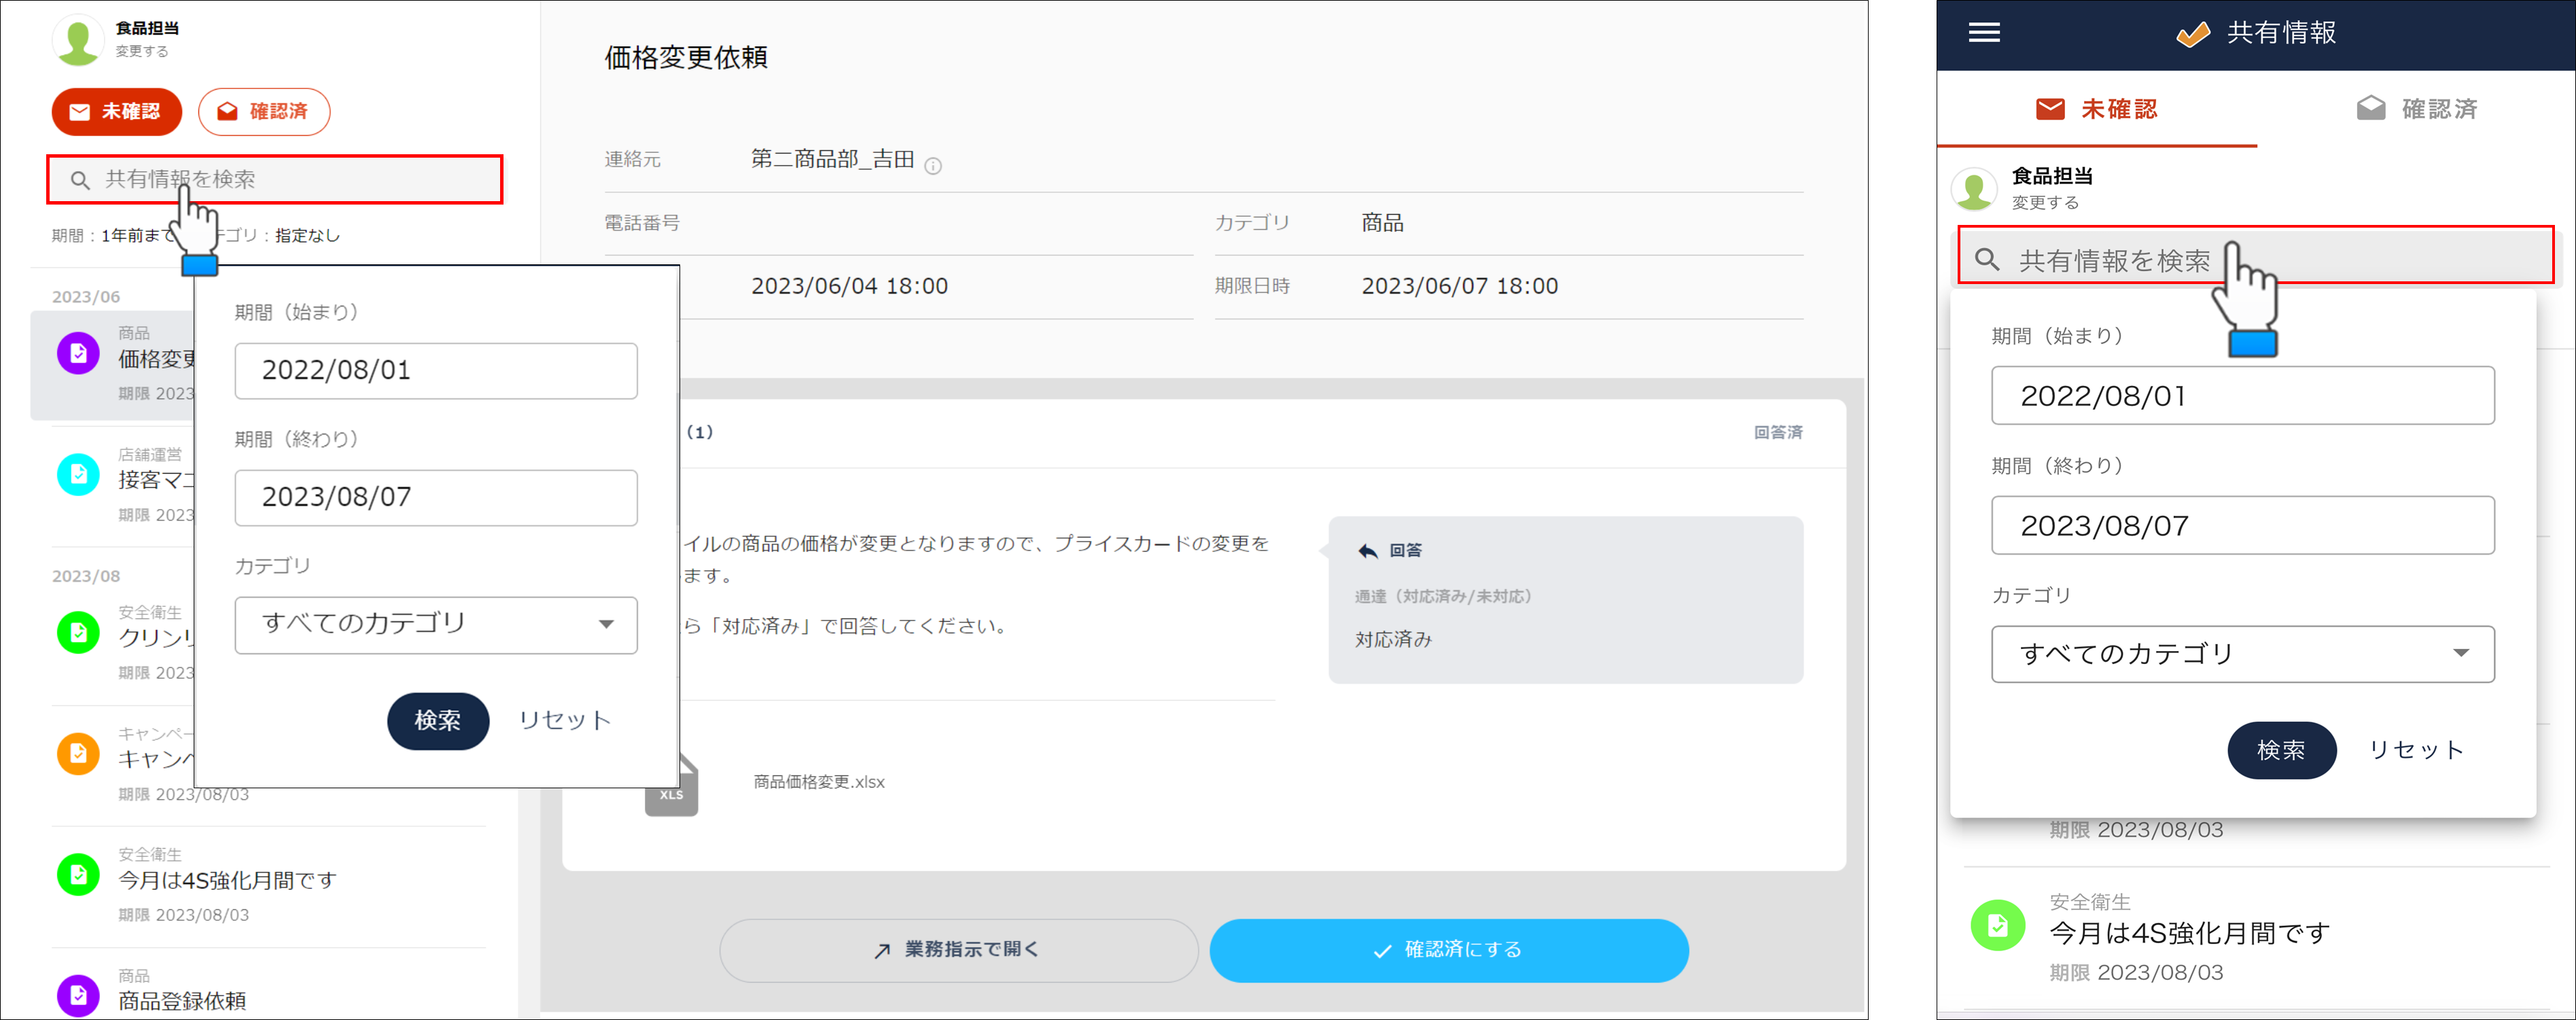This screenshot has width=2576, height=1020.
Task: Click the info icon beside 第二商品部_吉田
Action: click(933, 166)
